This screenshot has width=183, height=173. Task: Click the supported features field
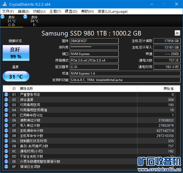click(x=125, y=80)
